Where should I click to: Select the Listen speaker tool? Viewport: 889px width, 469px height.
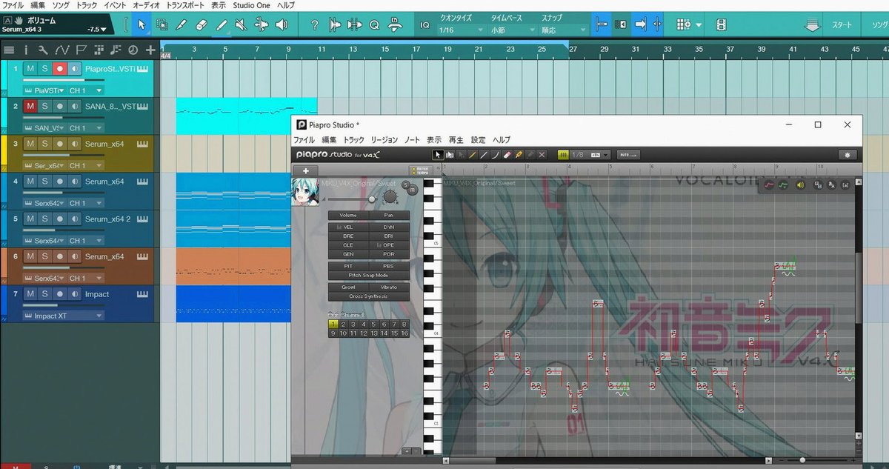point(282,24)
